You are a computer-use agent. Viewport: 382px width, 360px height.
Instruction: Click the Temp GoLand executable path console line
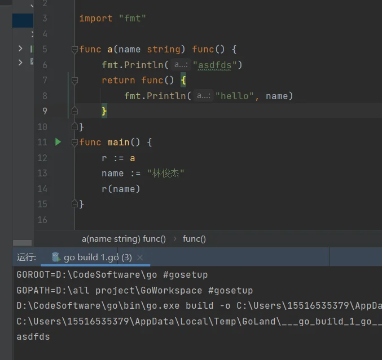click(x=199, y=322)
